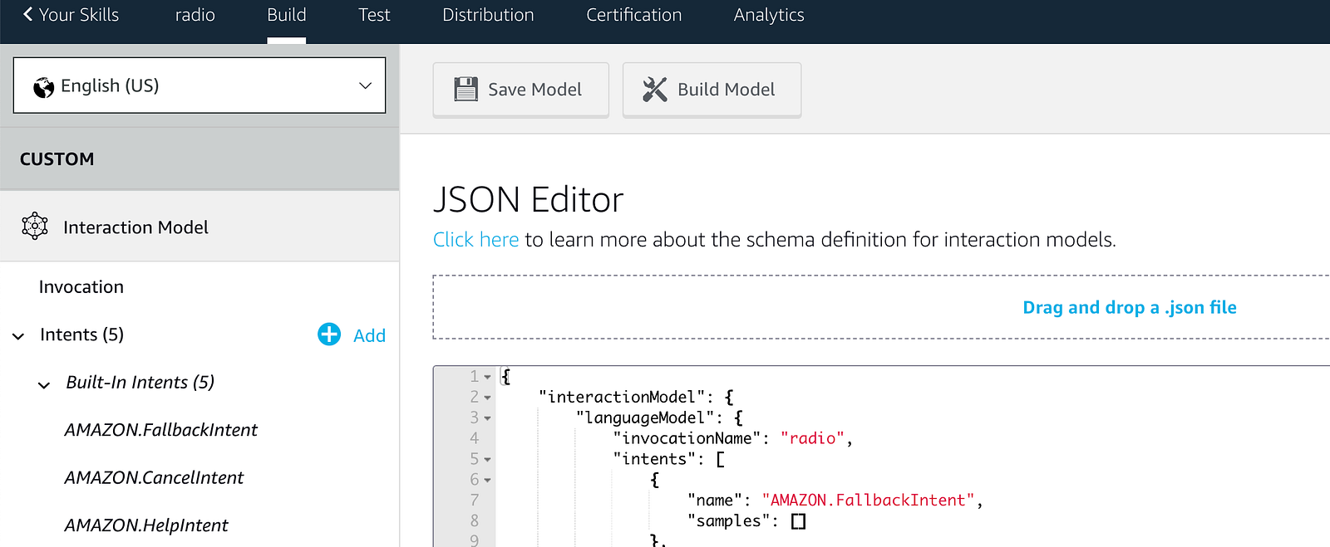This screenshot has width=1330, height=547.
Task: Click the floppy disk Save Model icon
Action: pyautogui.click(x=466, y=89)
